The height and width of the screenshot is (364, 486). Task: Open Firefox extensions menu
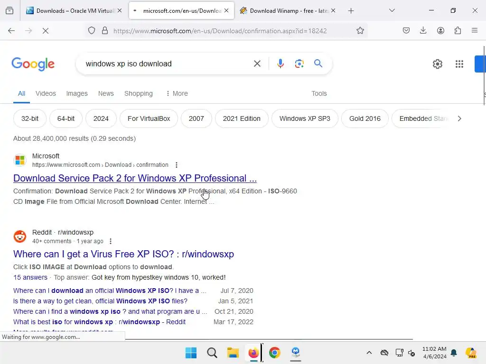pos(458,31)
